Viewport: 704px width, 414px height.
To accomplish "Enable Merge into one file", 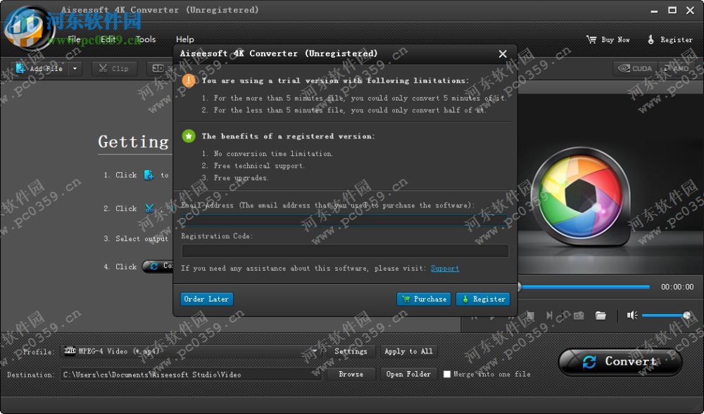I will [447, 375].
